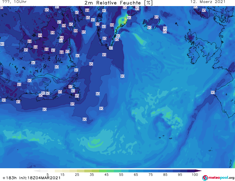The width and height of the screenshot is (235, 181).
Task: Click the legend tick label "25"
Action: (77, 175)
